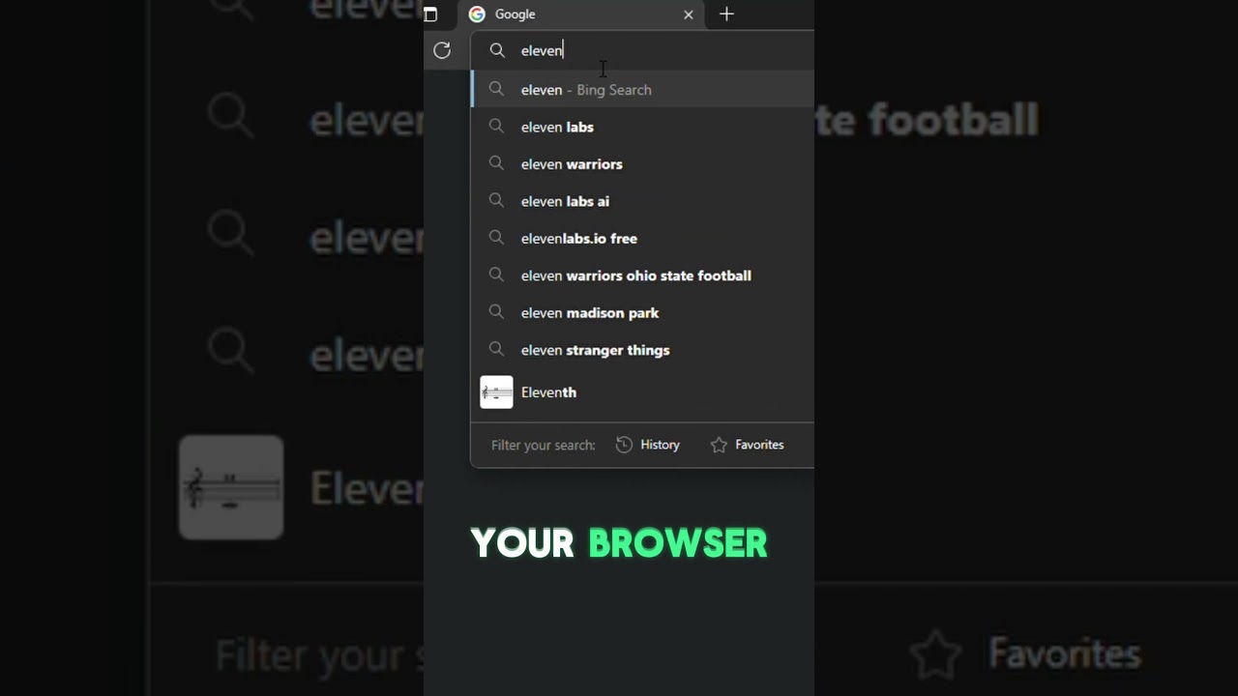Viewport: 1238px width, 696px height.
Task: Choose the 'eleven stranger things' suggestion
Action: tap(642, 350)
